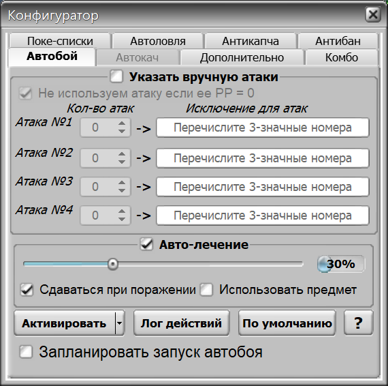Click the Активировать button
388x386 pixels.
pos(65,323)
